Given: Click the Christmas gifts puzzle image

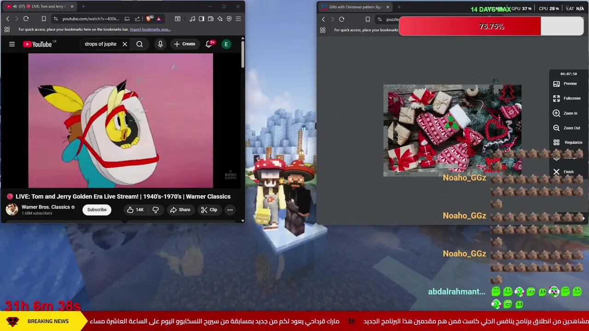Looking at the screenshot, I should tap(452, 131).
